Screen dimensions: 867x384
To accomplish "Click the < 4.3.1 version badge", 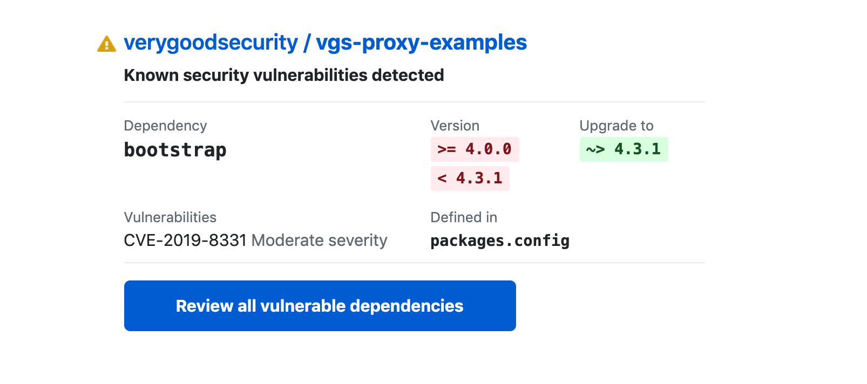I will coord(470,179).
